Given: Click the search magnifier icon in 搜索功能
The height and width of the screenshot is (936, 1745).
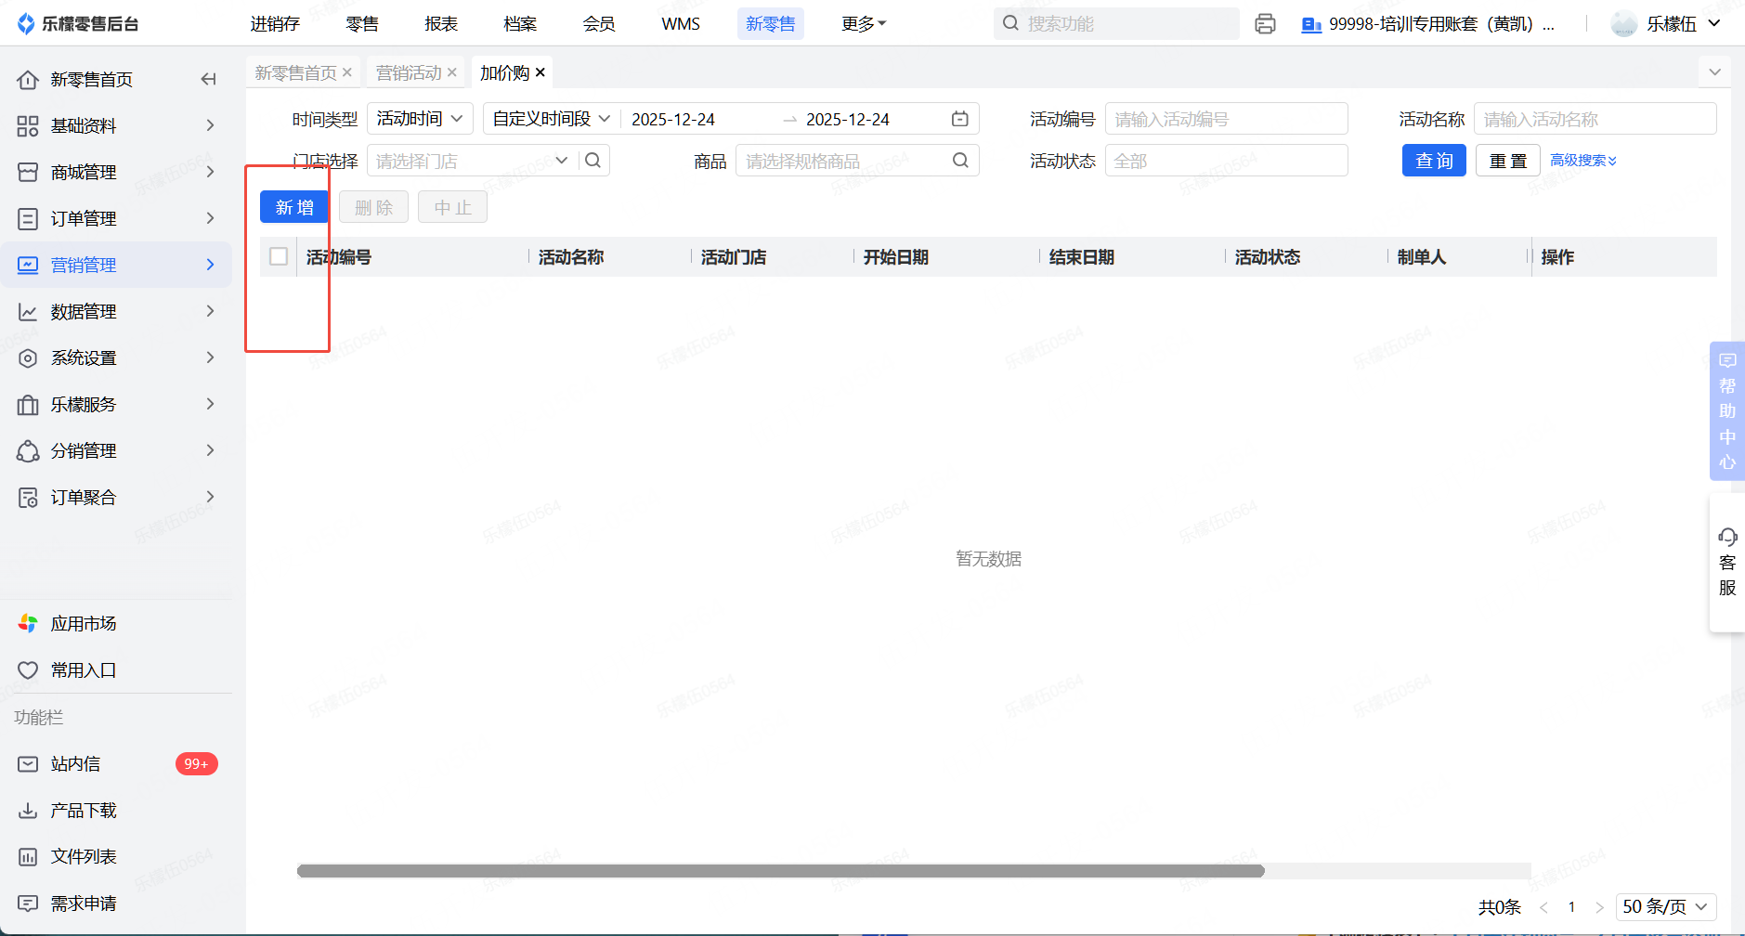Looking at the screenshot, I should click(1011, 23).
